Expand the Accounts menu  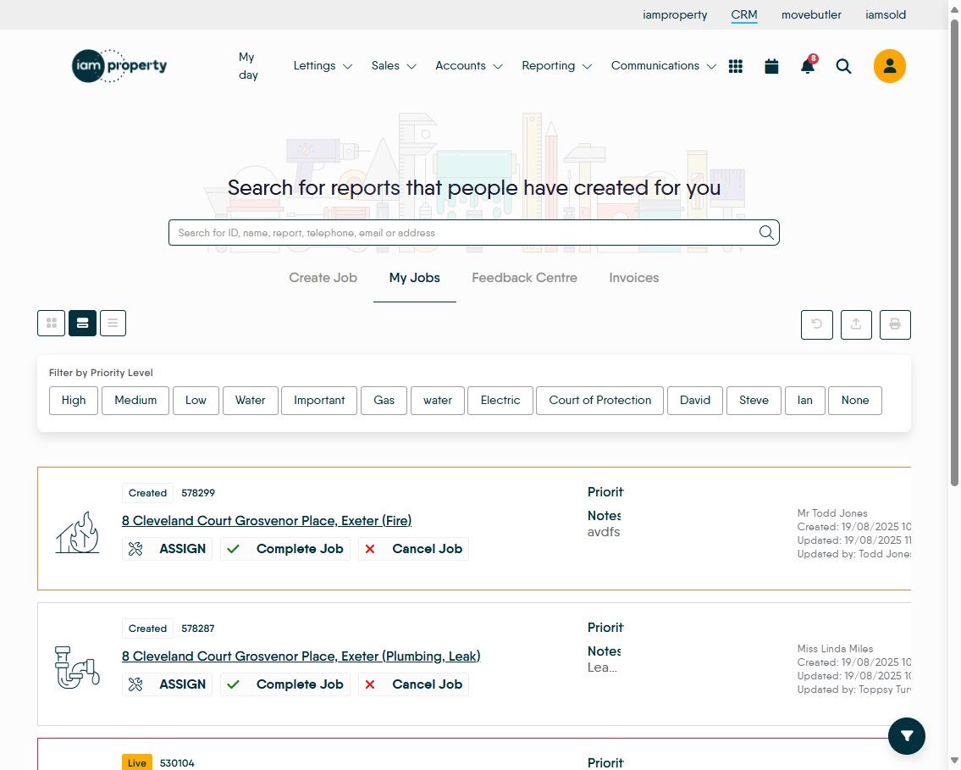[x=469, y=65]
